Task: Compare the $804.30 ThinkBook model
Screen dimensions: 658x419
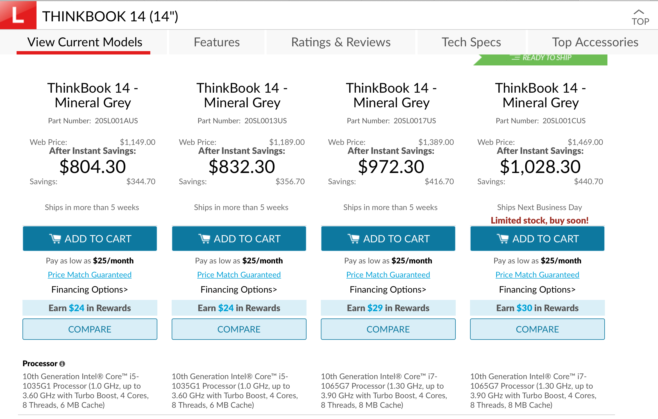Action: coord(90,329)
